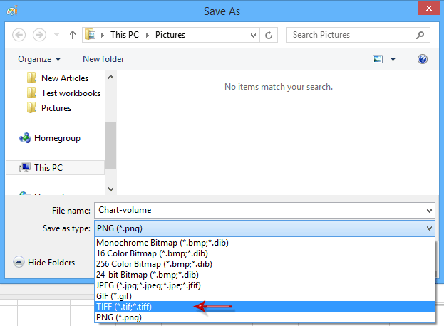Open the Organize dropdown menu
444x326 pixels.
[x=39, y=59]
